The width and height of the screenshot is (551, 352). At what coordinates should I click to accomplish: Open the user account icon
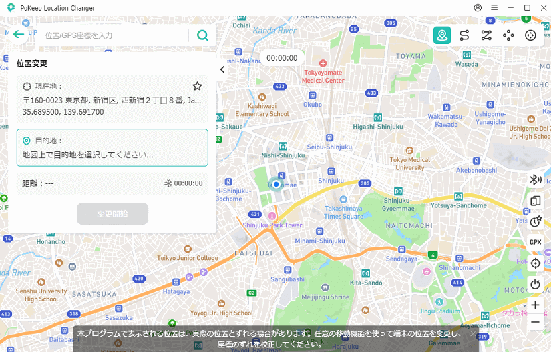point(478,8)
